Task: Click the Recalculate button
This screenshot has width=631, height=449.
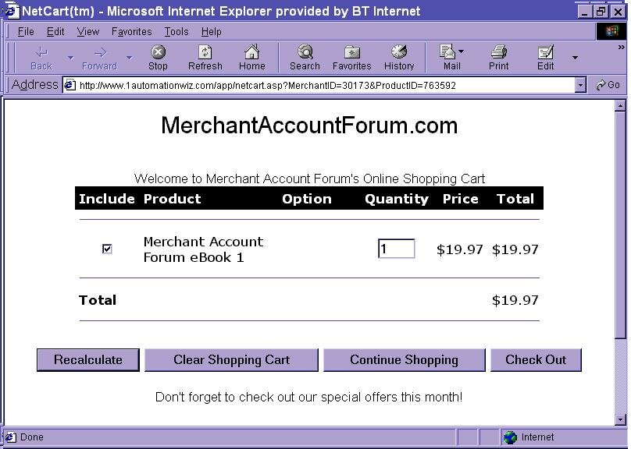Action: tap(87, 360)
